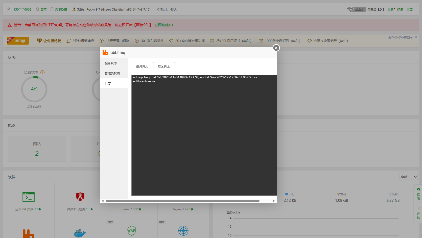This screenshot has width=422, height=238.
Task: Close the rabbitmq dialog
Action: pyautogui.click(x=276, y=48)
